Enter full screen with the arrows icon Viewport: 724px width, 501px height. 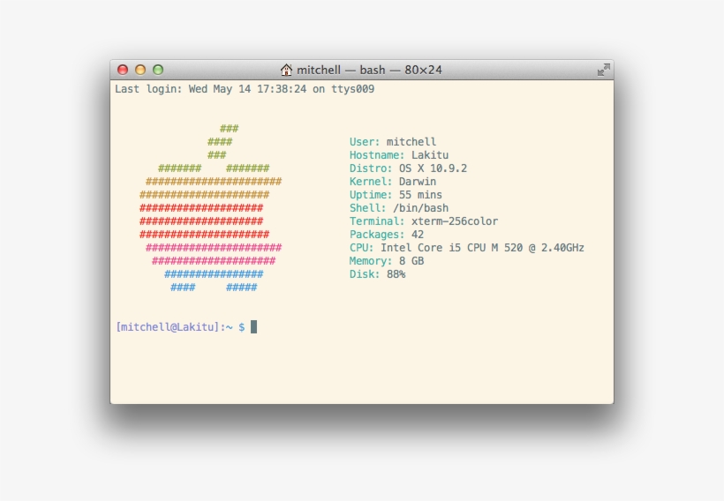coord(603,70)
